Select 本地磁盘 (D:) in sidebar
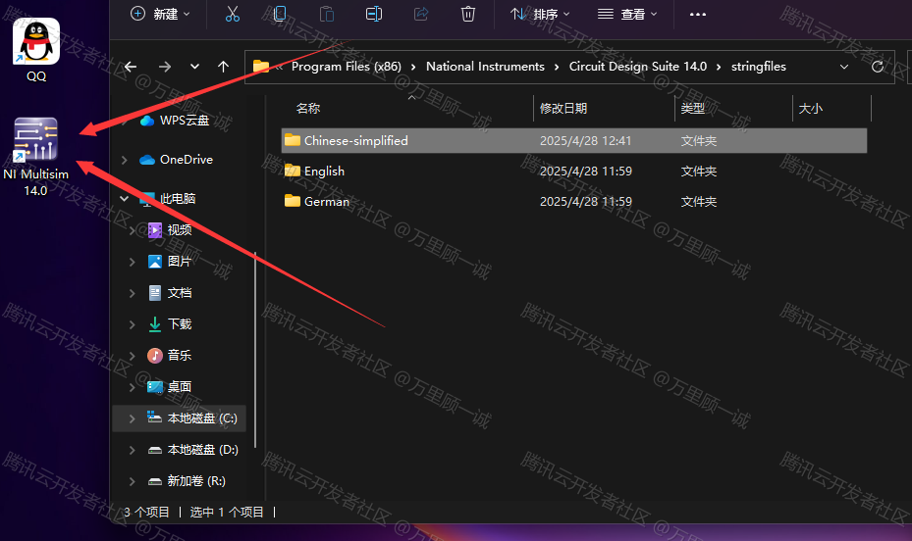Viewport: 912px width, 541px height. tap(202, 450)
